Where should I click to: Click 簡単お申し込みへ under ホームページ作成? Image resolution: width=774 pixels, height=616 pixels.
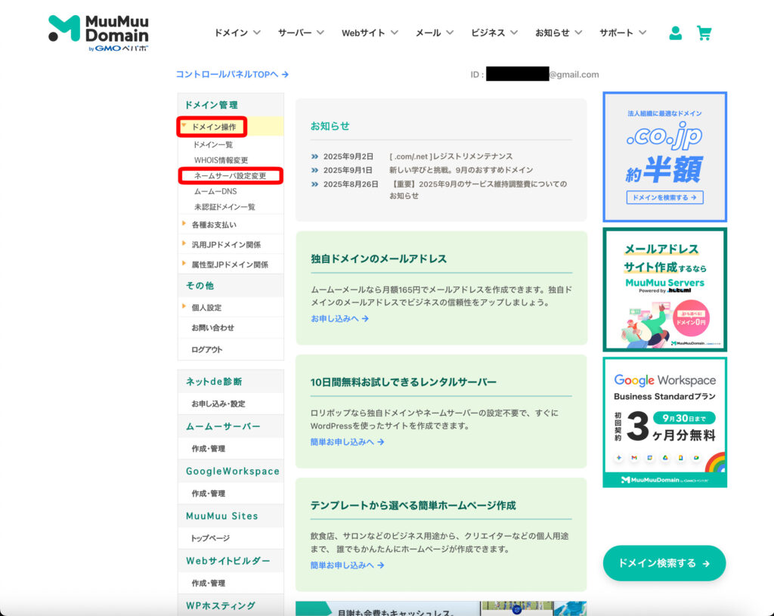pos(347,565)
